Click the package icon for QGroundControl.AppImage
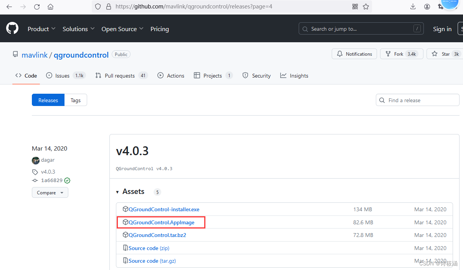 pyautogui.click(x=125, y=222)
